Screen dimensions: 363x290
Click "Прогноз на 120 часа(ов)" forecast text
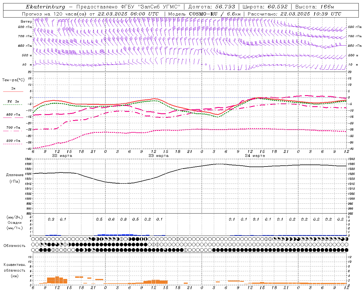tap(54, 14)
